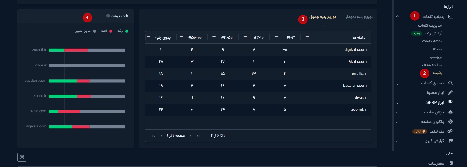This screenshot has height=167, width=467.
Task: Click the ابزار محتوا sidebar label
Action: [435, 93]
